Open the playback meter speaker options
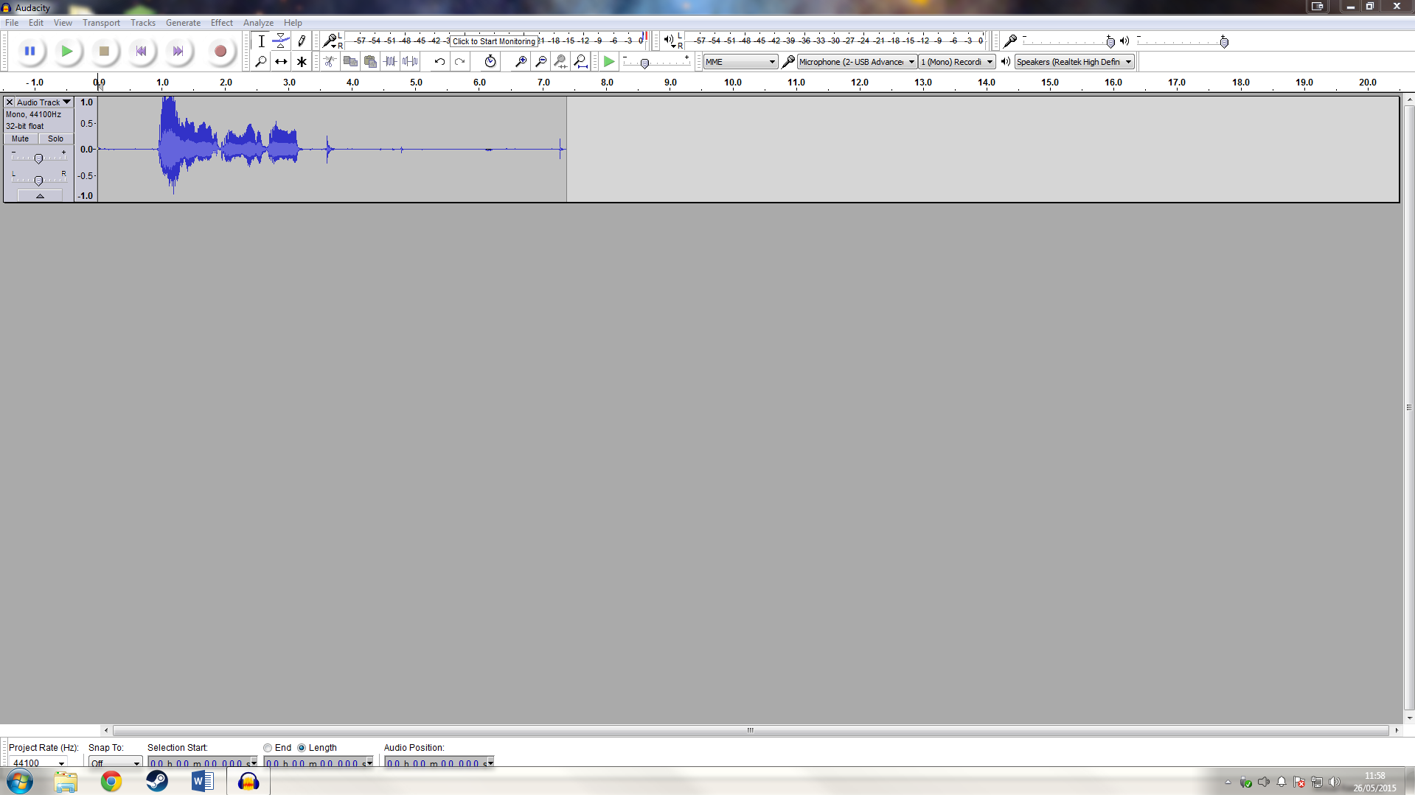This screenshot has width=1415, height=795. [x=671, y=41]
